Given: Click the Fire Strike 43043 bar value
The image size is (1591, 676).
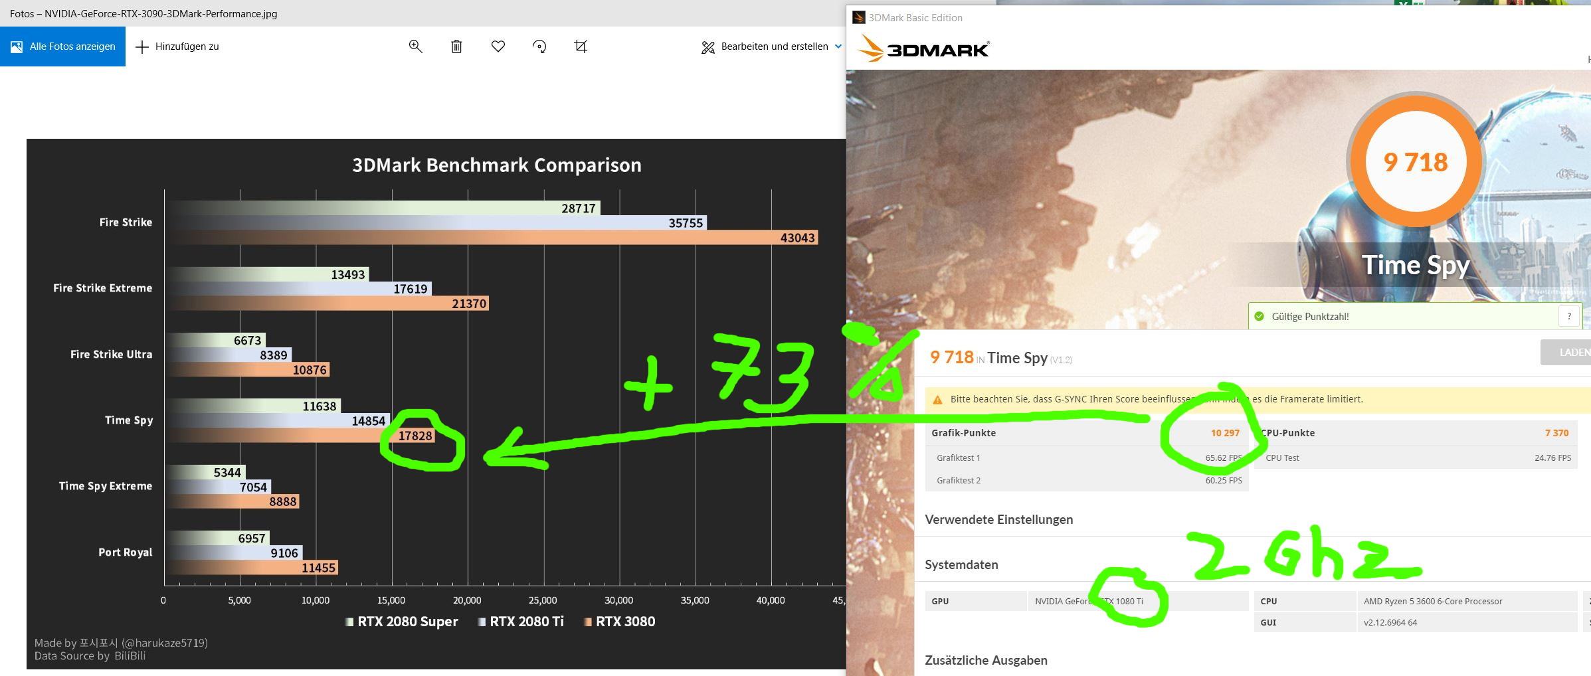Looking at the screenshot, I should (x=797, y=238).
